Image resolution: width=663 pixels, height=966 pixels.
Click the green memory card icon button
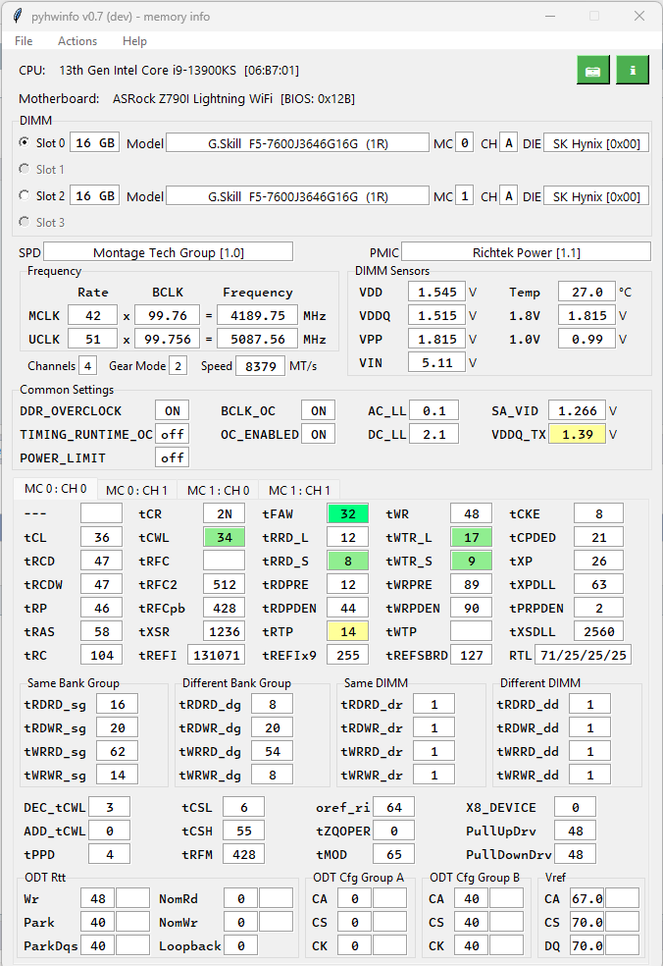593,71
